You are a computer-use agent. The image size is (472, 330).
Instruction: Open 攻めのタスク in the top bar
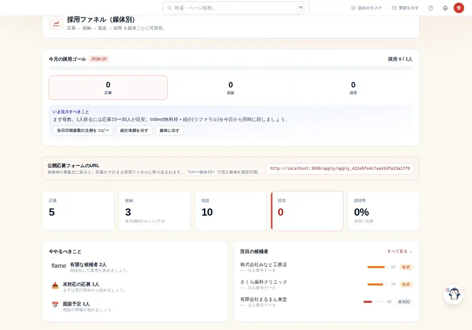(x=366, y=8)
